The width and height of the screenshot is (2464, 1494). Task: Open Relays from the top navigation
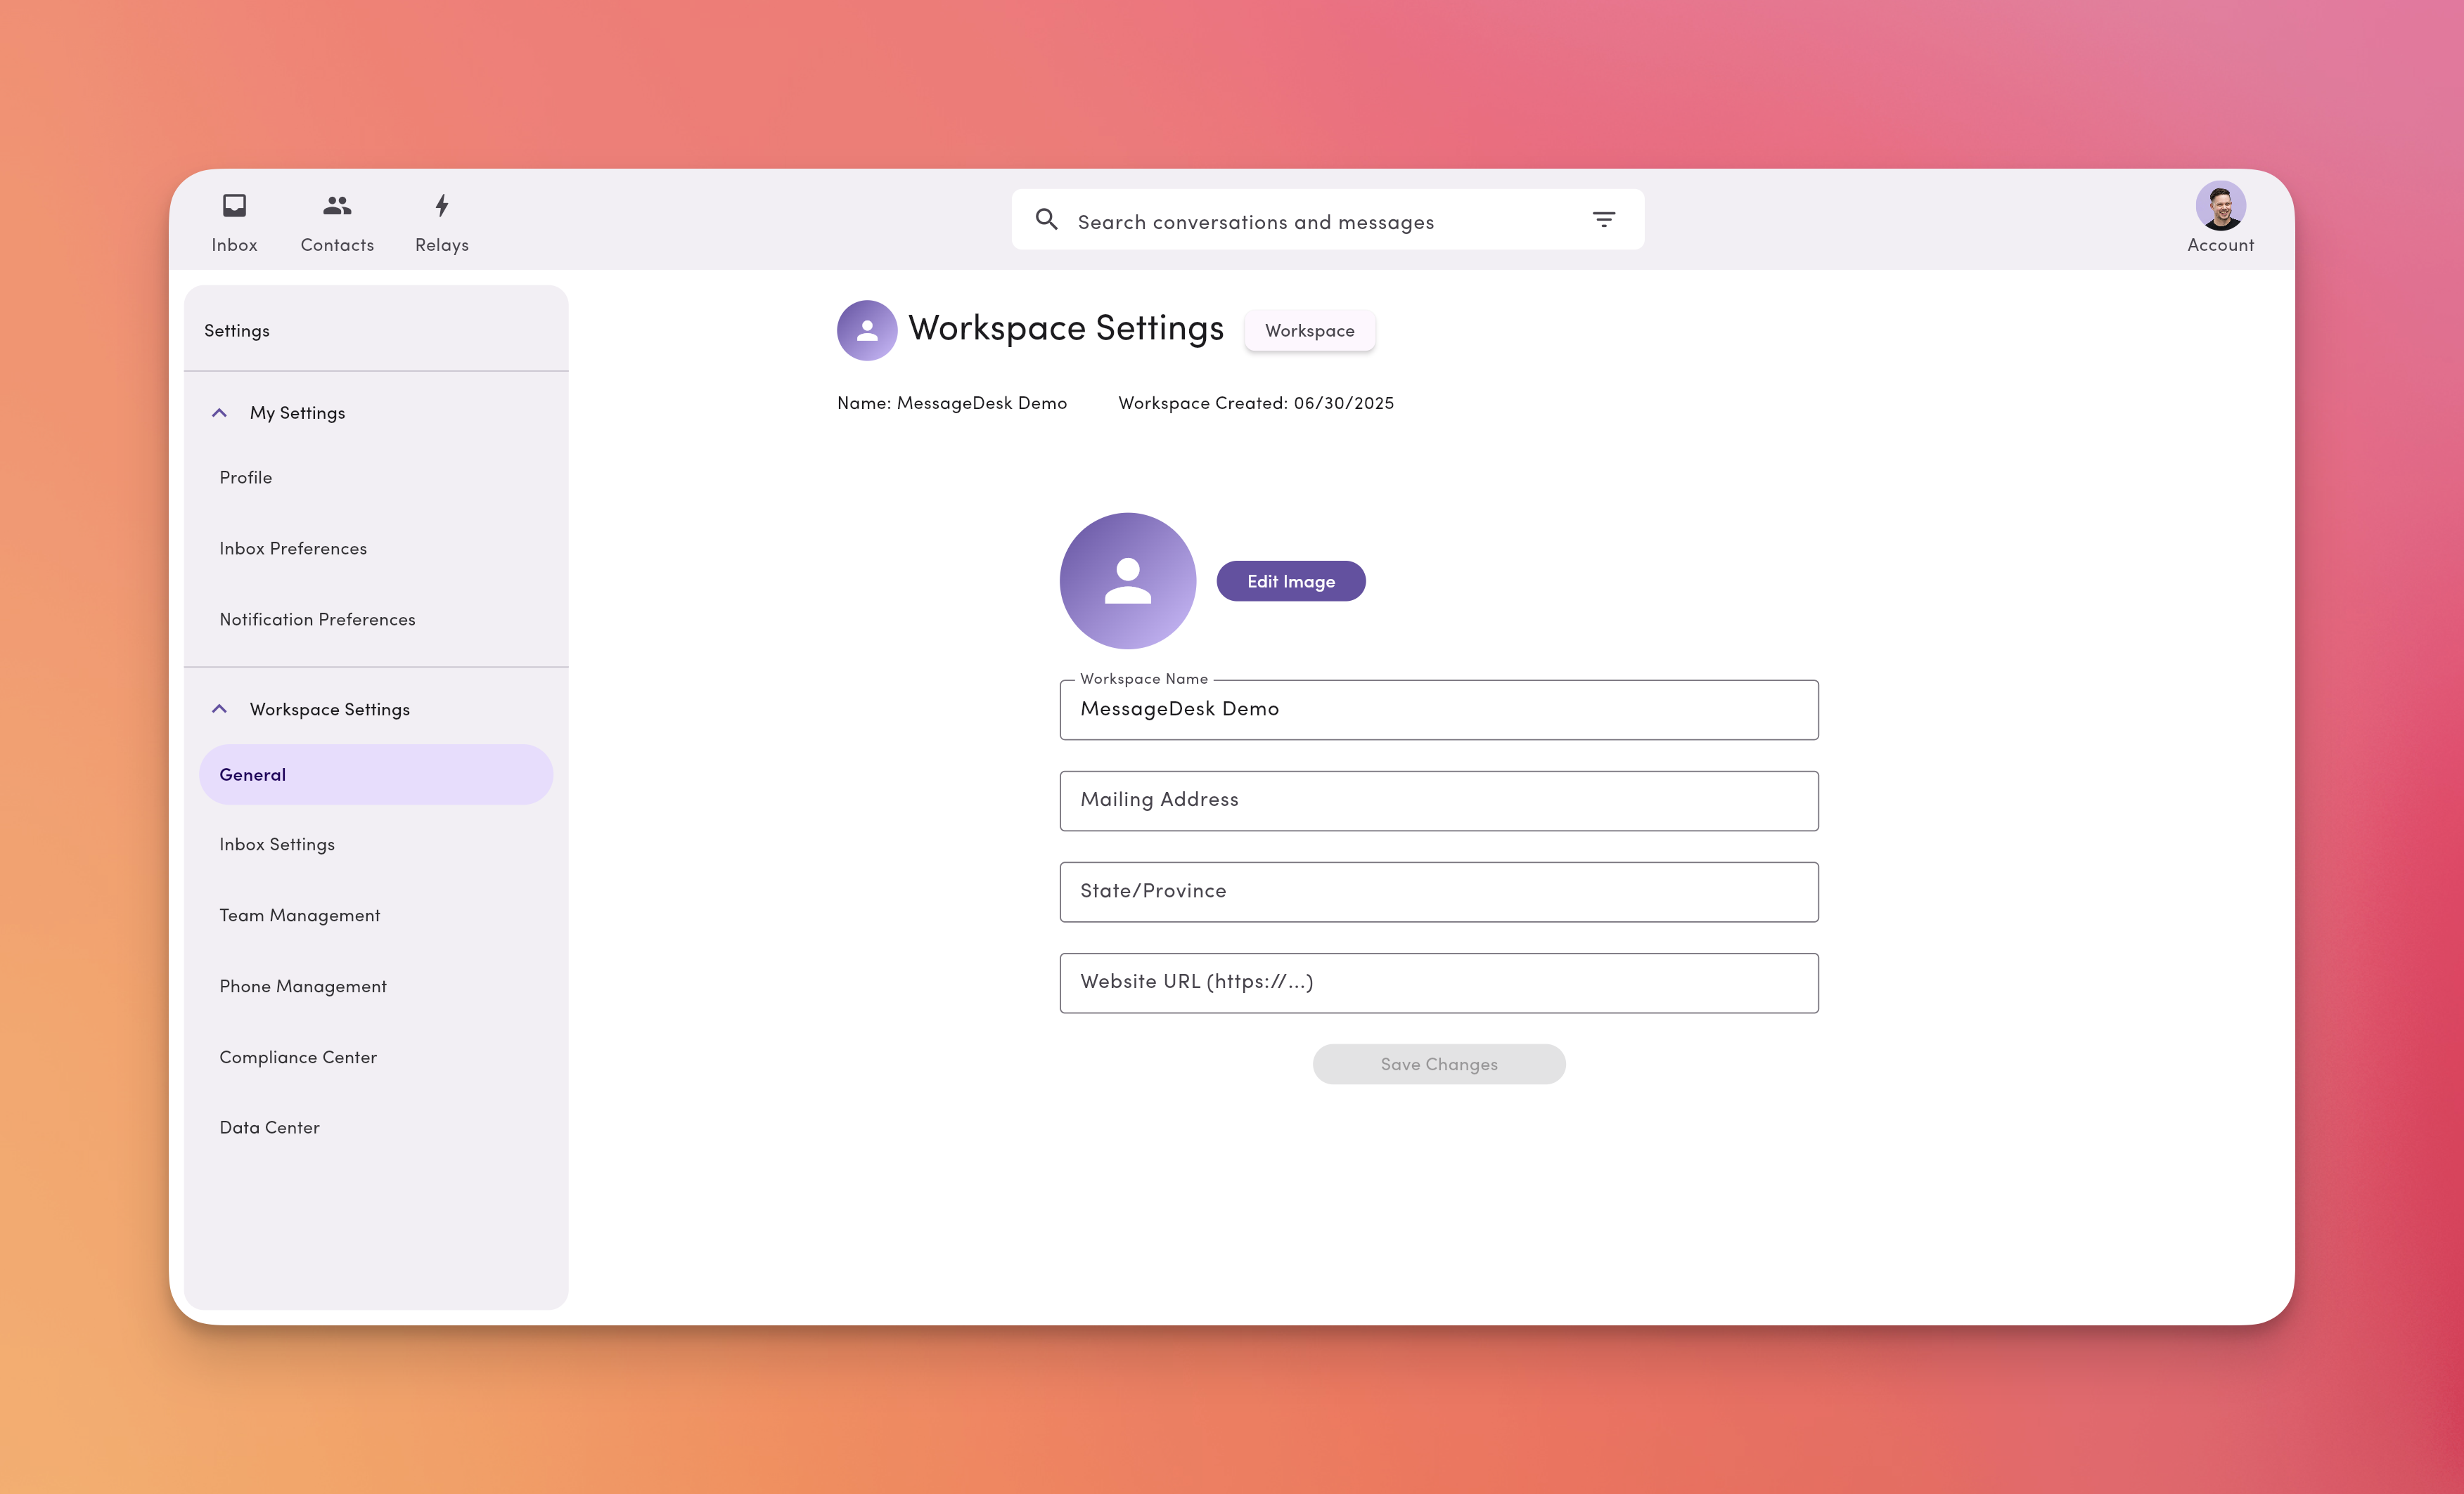click(x=441, y=219)
